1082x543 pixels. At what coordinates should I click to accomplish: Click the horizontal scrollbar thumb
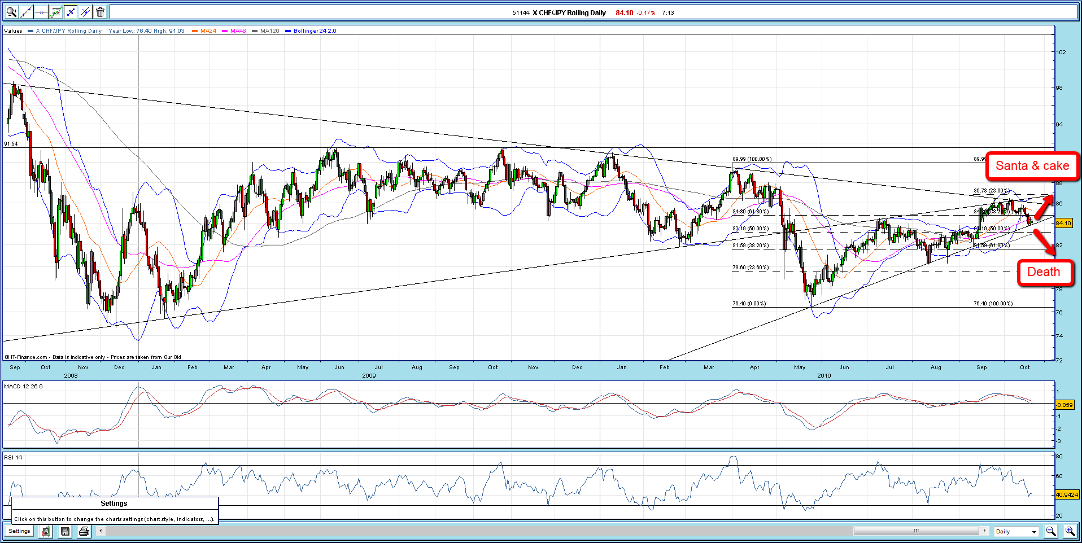coord(917,531)
